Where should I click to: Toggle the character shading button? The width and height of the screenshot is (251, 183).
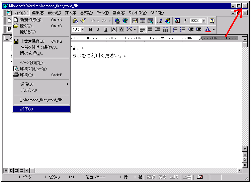(121, 30)
